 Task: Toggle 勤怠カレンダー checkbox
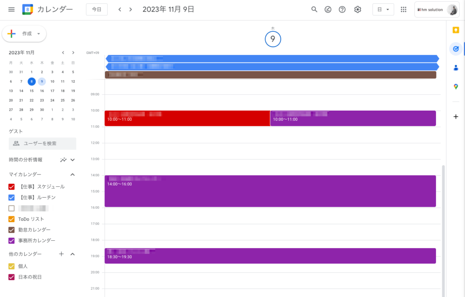[x=11, y=230]
